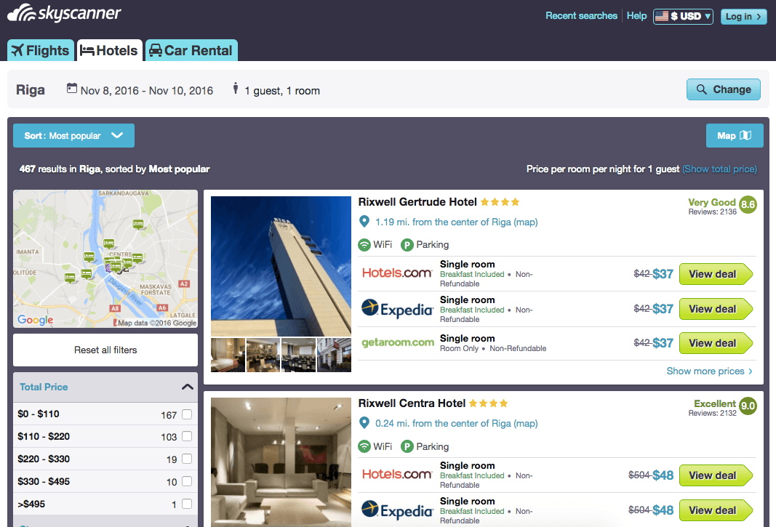Check the $330 - $495 price filter
The height and width of the screenshot is (527, 776).
(x=187, y=481)
